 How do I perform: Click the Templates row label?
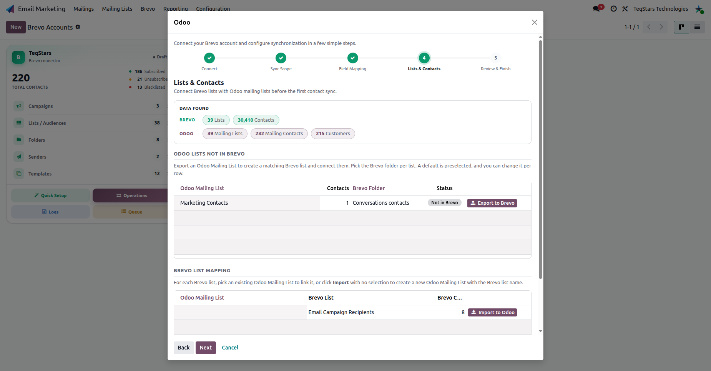pyautogui.click(x=40, y=174)
